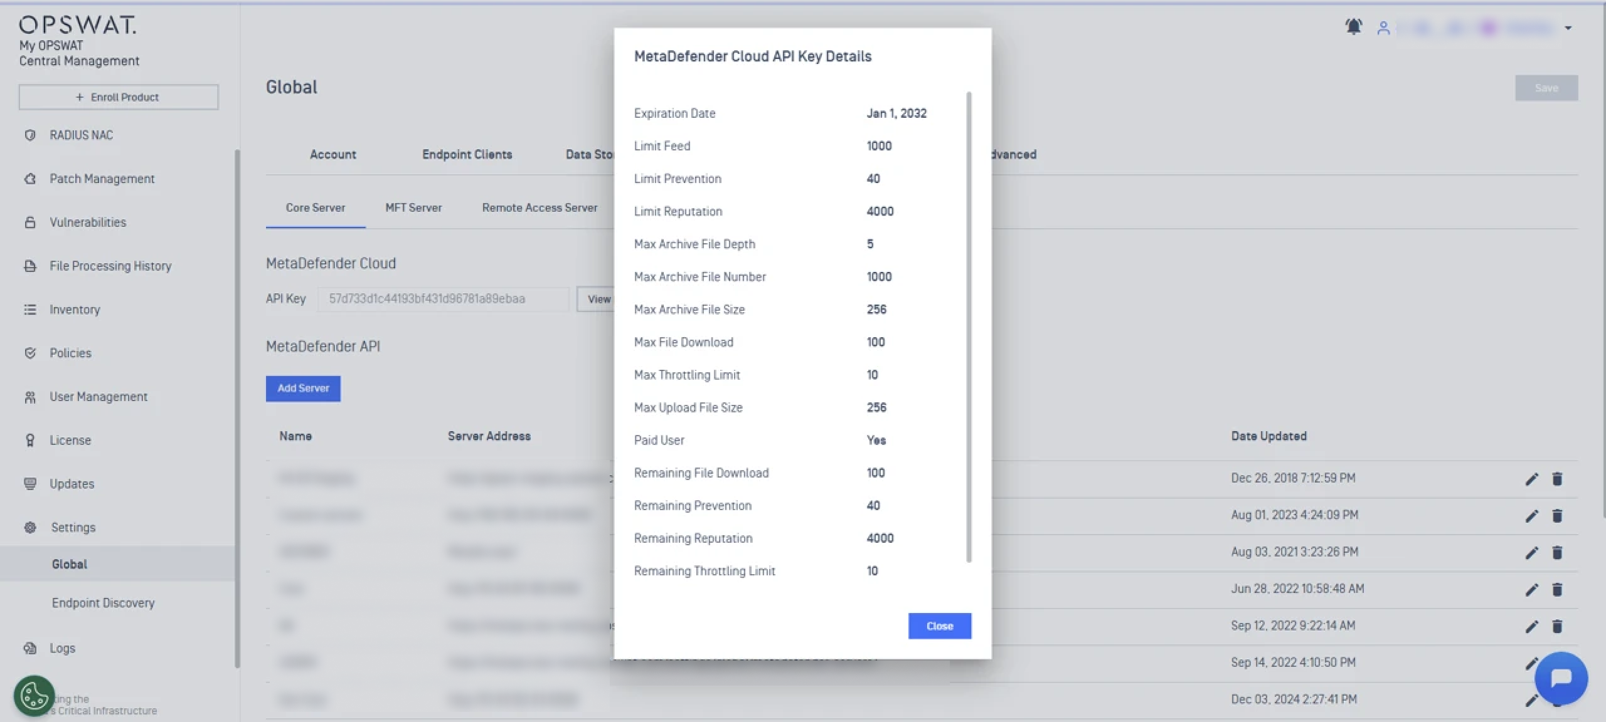Click the API Key input field
This screenshot has height=722, width=1606.
443,299
